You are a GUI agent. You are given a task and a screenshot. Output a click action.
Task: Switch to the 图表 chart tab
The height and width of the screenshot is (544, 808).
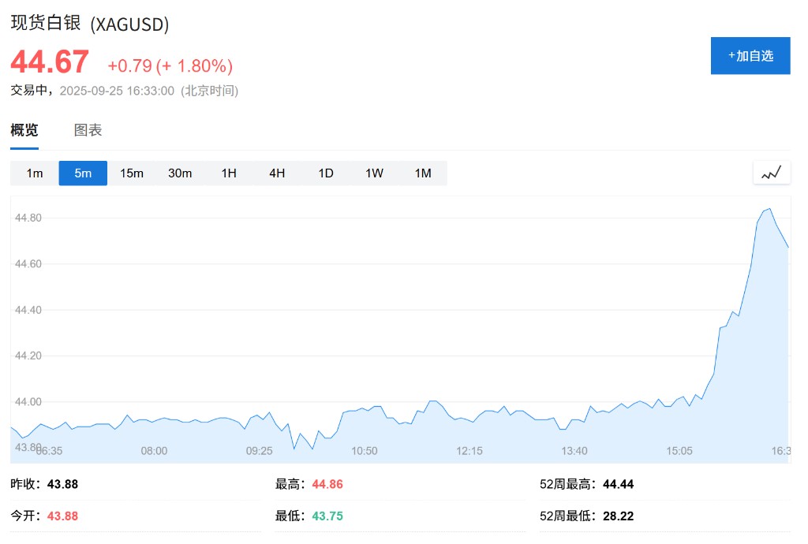pyautogui.click(x=88, y=131)
